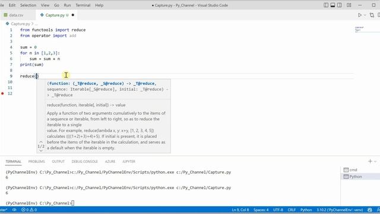This screenshot has width=380, height=214.
Task: Change language mode via Python indicator
Action: point(306,210)
